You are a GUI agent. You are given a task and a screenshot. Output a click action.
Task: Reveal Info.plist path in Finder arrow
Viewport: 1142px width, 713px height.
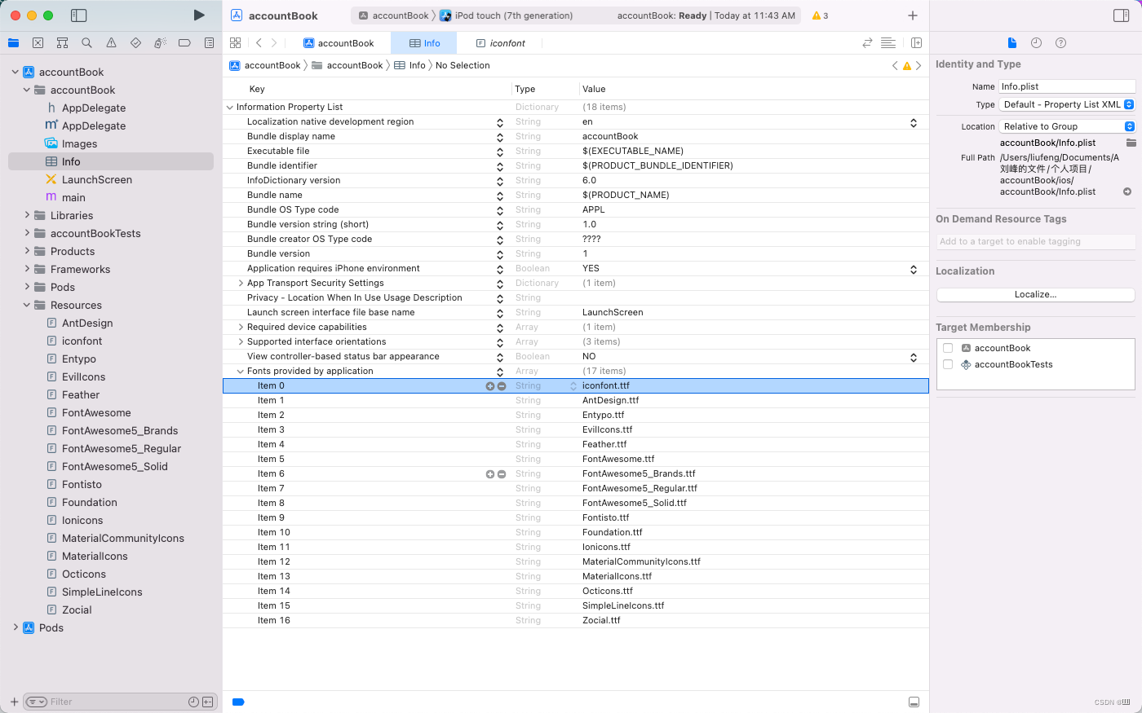(x=1127, y=192)
